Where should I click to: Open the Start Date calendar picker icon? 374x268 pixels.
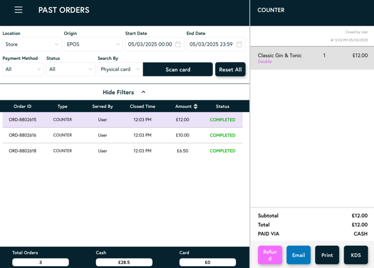(x=178, y=44)
